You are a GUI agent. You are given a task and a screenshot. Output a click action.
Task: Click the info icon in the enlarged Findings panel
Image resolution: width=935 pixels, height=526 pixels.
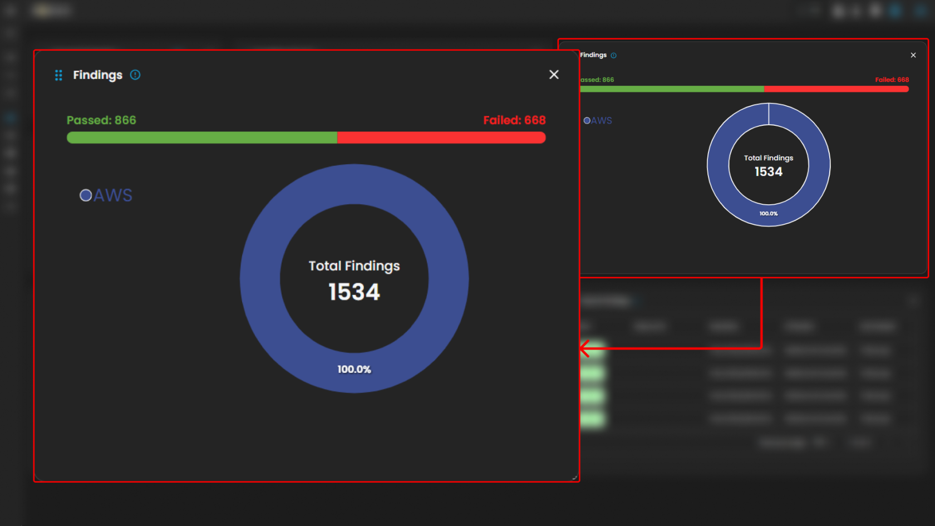coord(135,75)
